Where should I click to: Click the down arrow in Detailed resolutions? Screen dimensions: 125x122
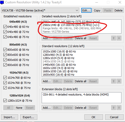(x=119, y=38)
